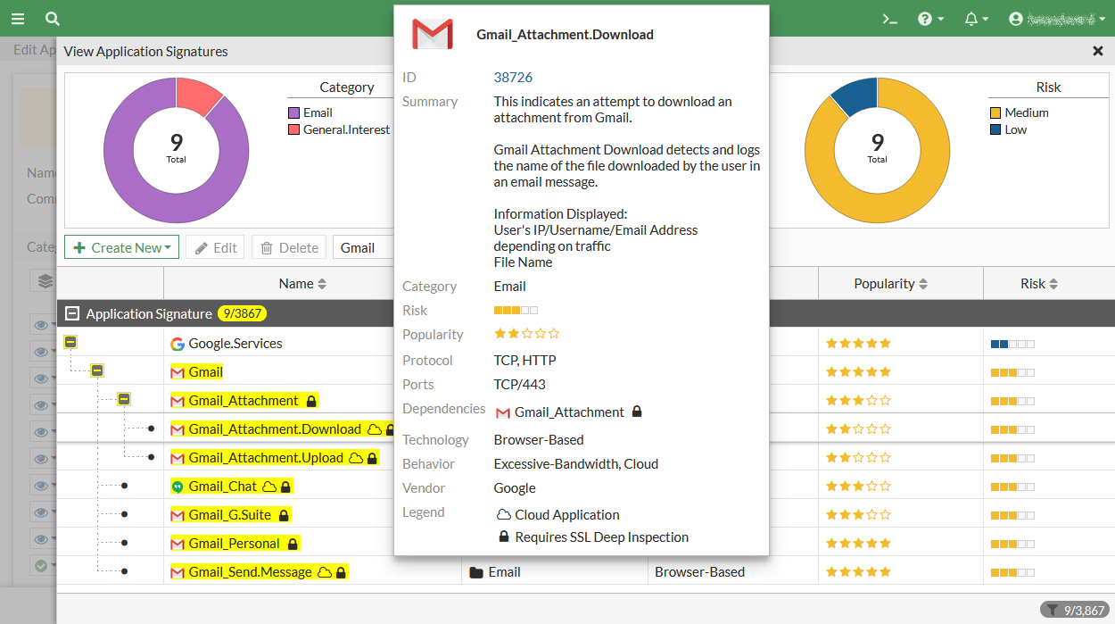Click the red General.Interest legend swatch
The width and height of the screenshot is (1115, 624).
point(293,129)
